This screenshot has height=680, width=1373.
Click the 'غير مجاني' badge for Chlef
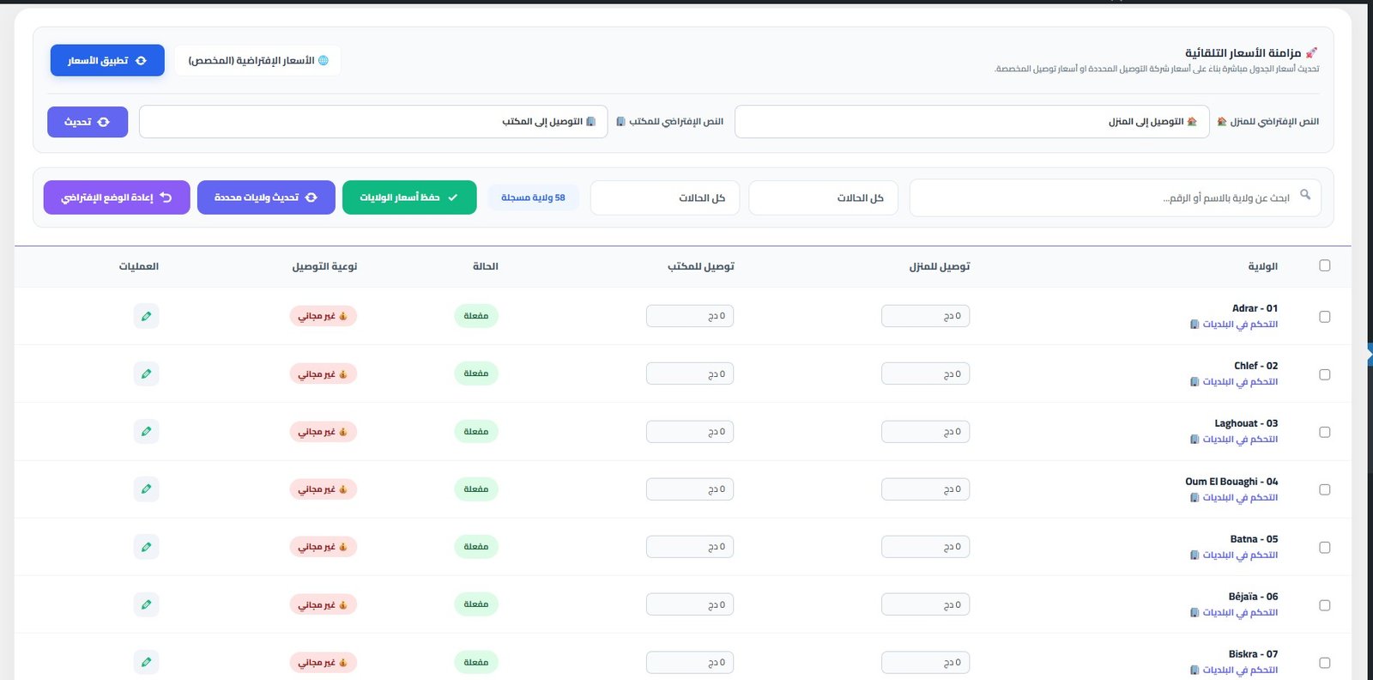(x=322, y=374)
